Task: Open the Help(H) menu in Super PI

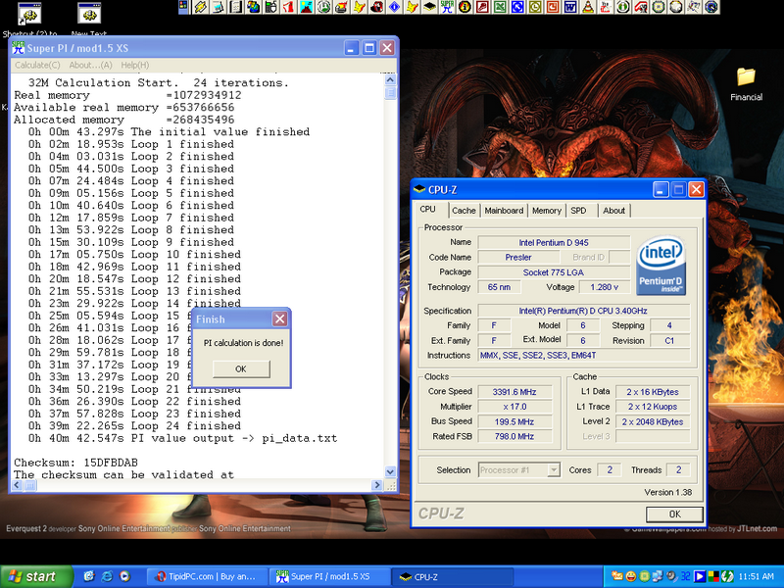Action: click(135, 65)
